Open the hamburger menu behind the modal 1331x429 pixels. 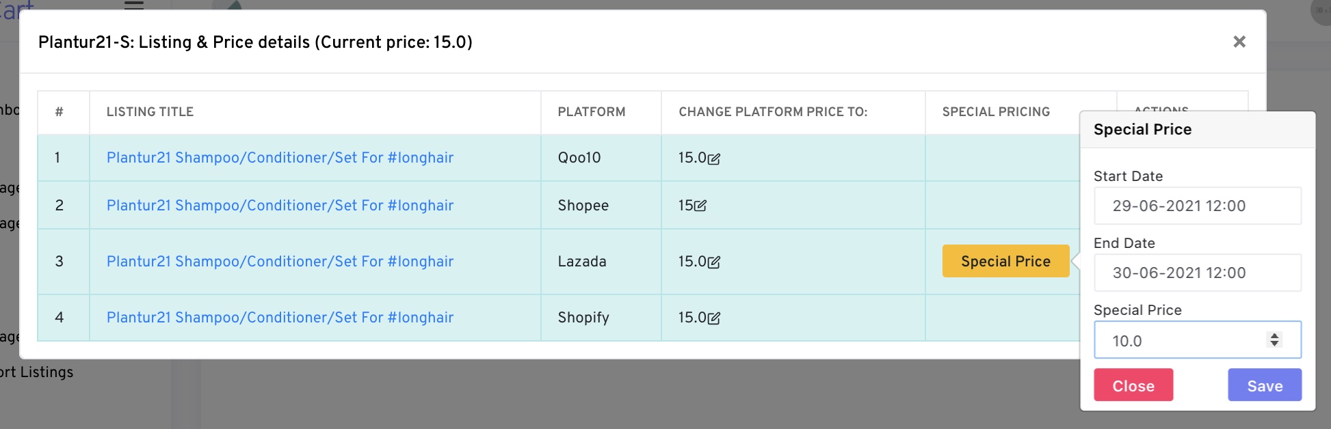[134, 5]
